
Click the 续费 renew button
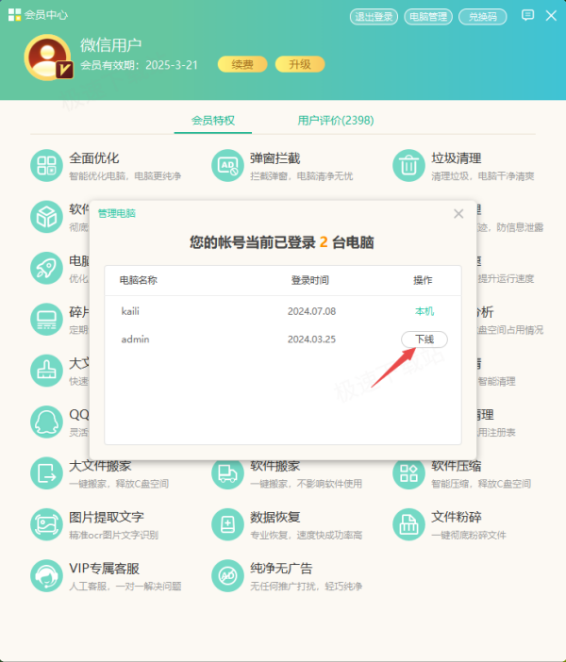[x=242, y=64]
